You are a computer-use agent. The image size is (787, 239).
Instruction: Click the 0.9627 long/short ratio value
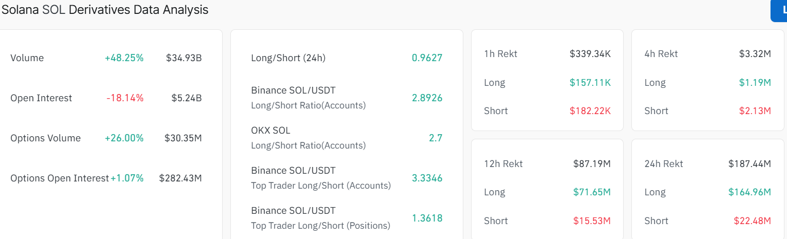pos(427,58)
